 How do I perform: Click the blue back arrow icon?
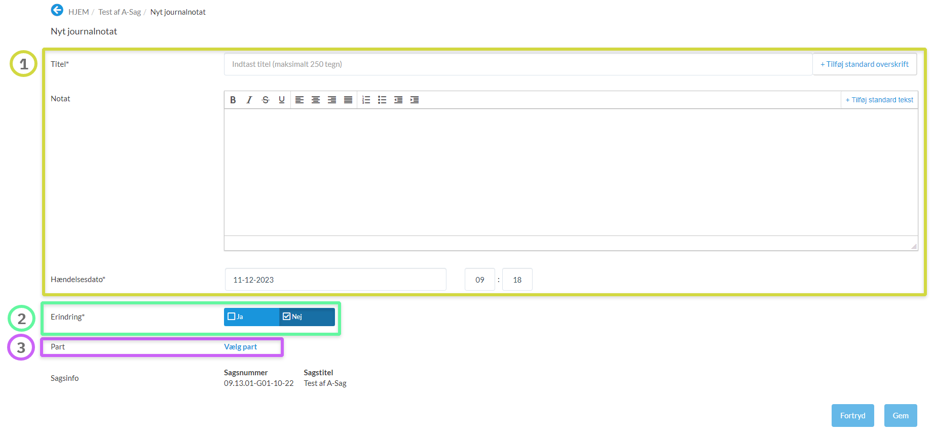coord(57,10)
